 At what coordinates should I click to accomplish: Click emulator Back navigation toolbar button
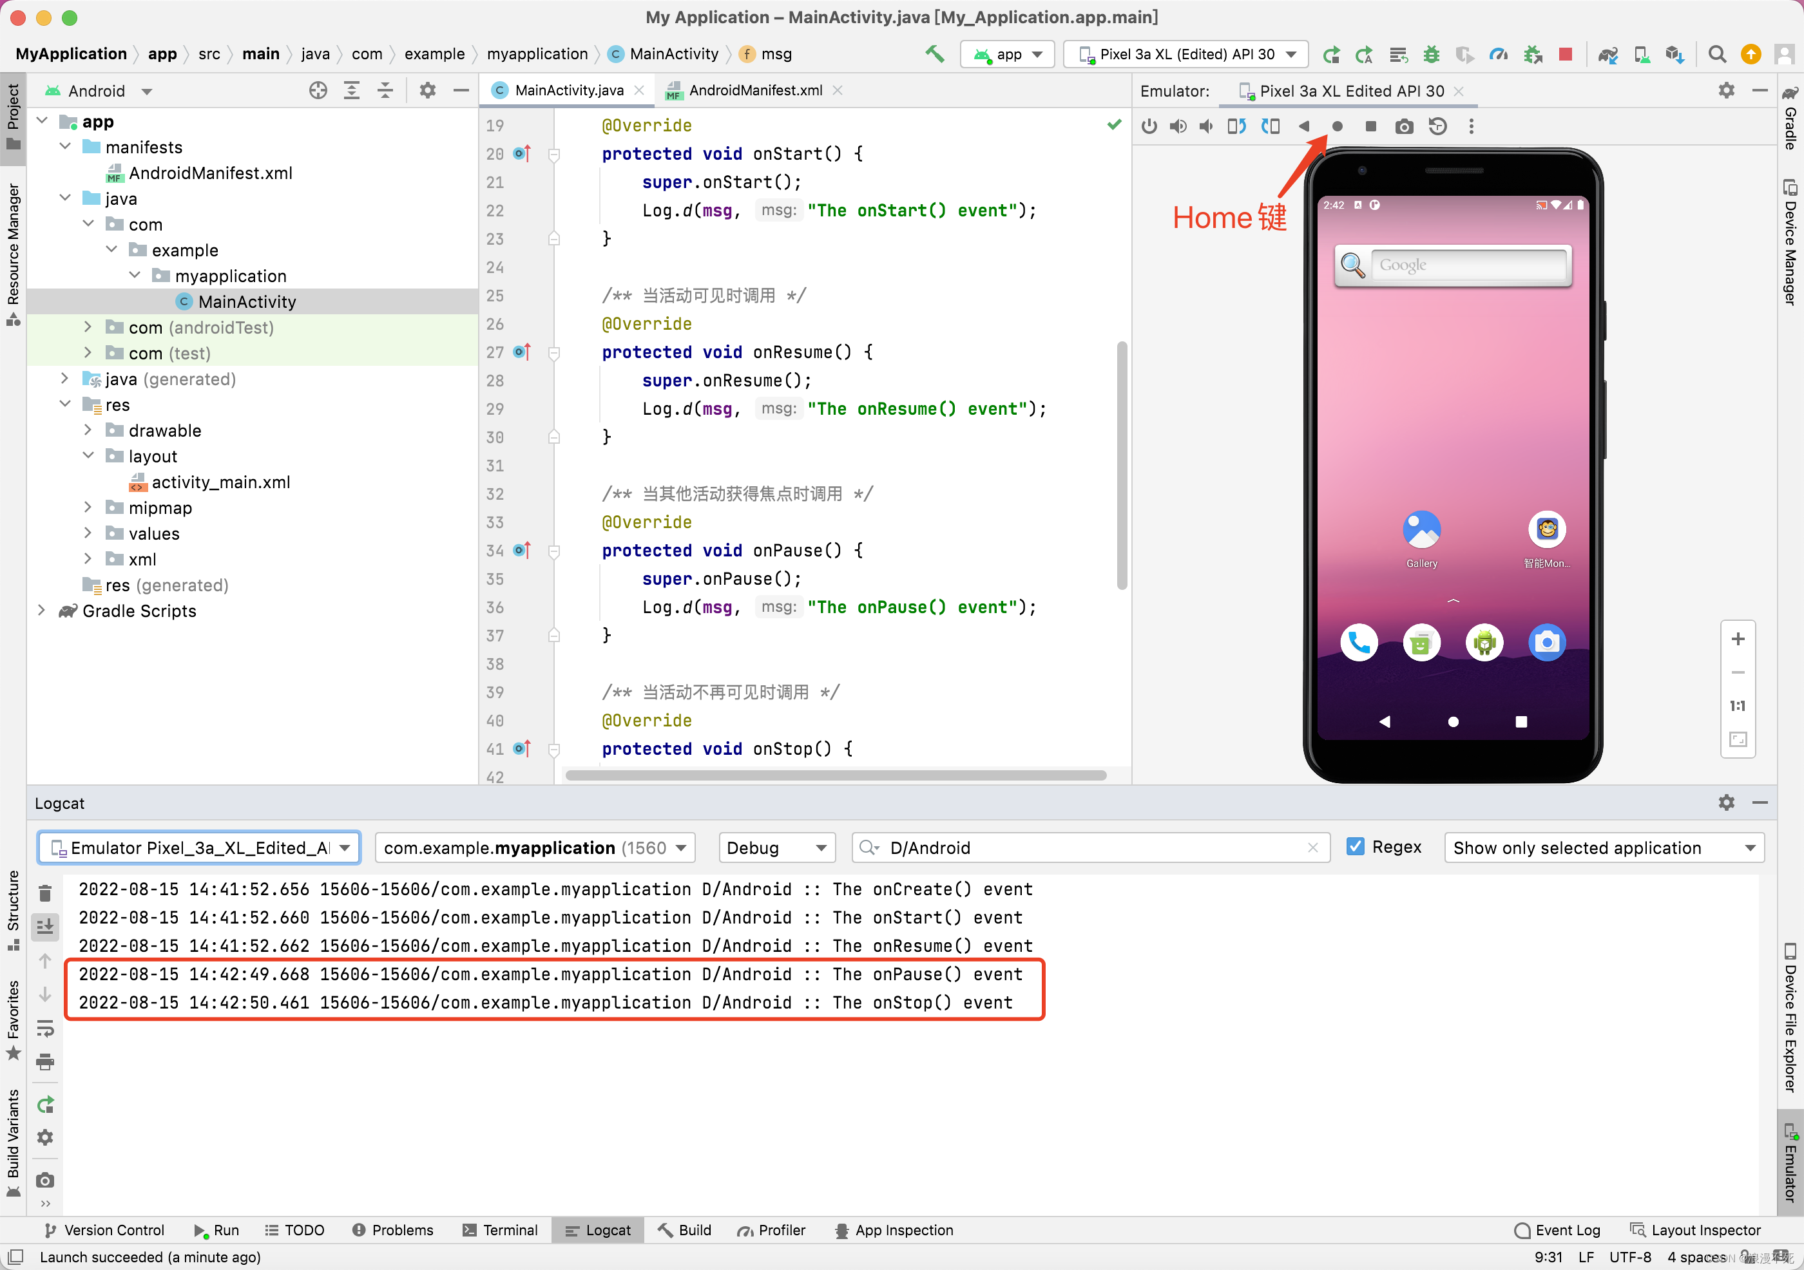[1303, 126]
